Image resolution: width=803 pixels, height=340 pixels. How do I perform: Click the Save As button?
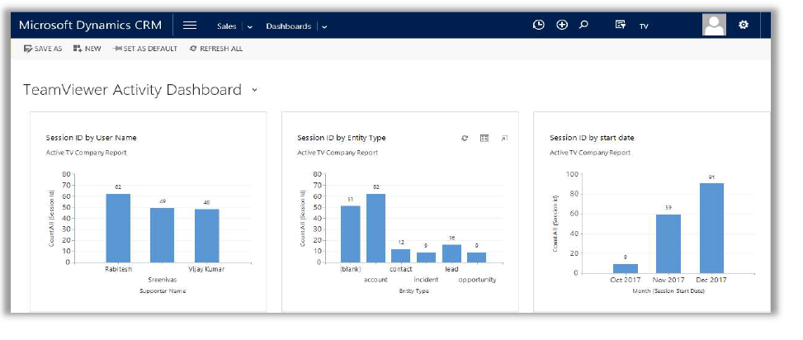click(43, 49)
